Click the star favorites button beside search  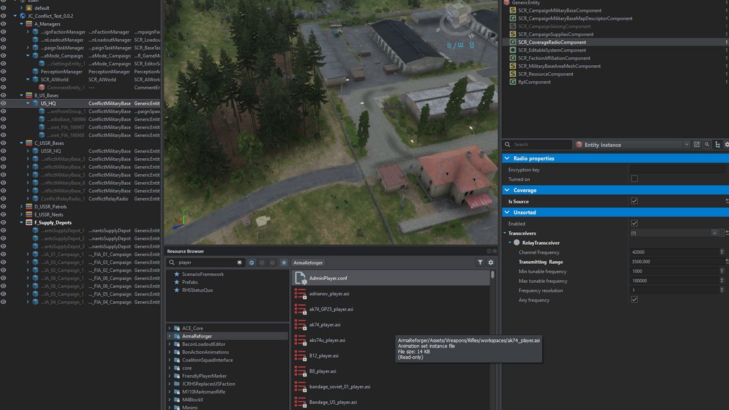(283, 263)
